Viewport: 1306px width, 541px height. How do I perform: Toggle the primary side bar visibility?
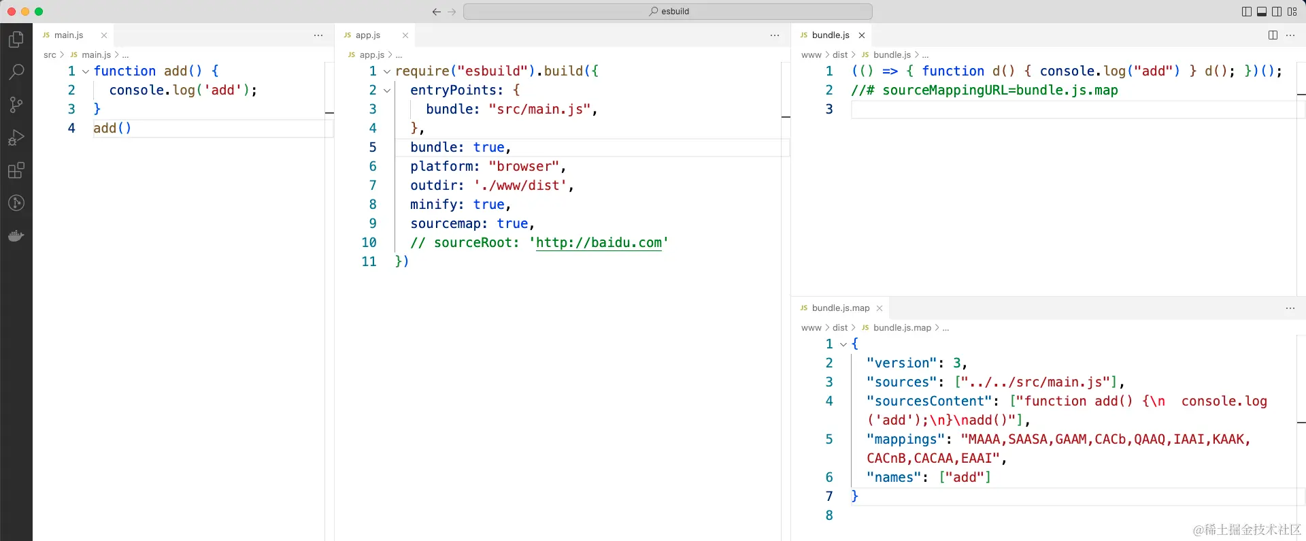(1246, 12)
